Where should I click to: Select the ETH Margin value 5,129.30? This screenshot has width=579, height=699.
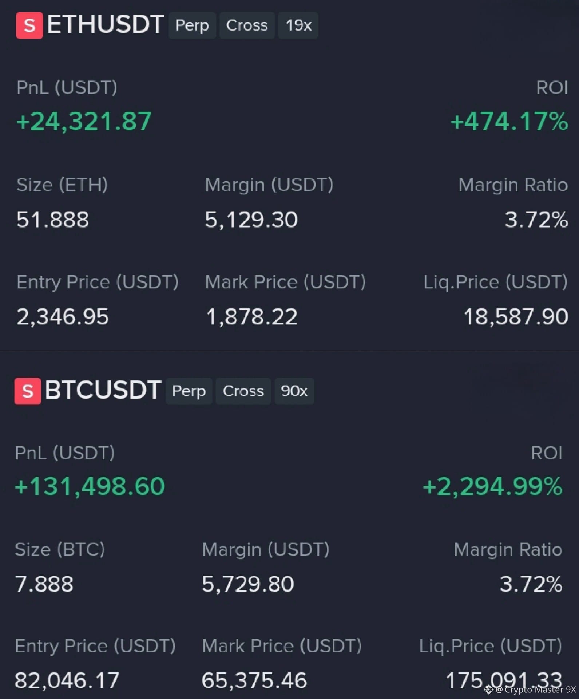pos(251,220)
